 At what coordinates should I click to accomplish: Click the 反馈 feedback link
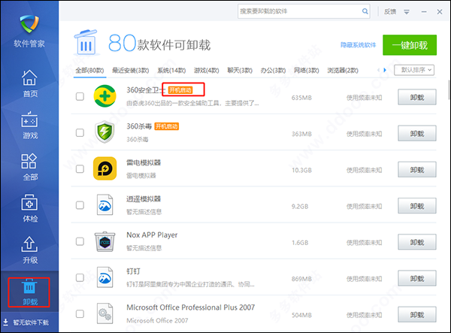390,11
